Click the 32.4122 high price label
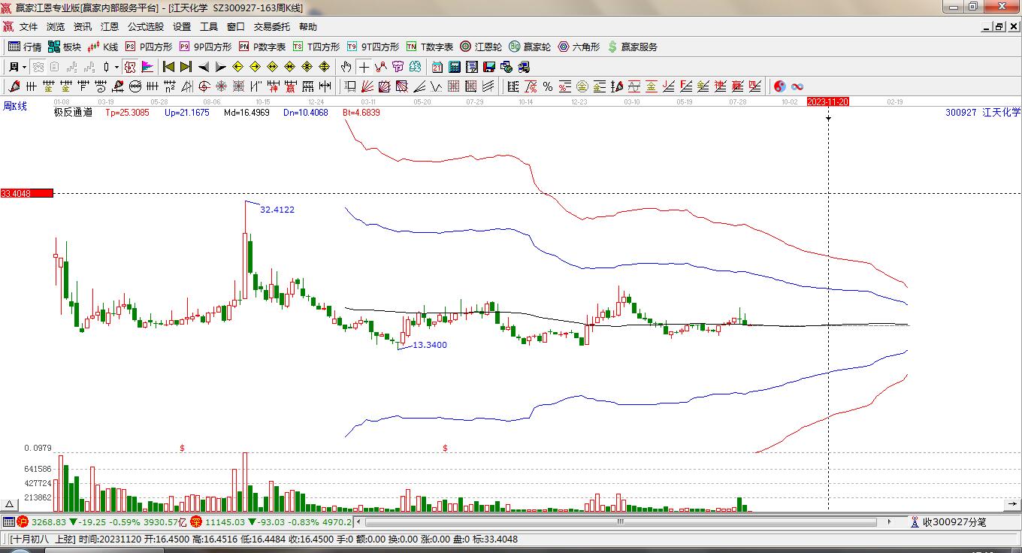Screen dimensions: 1022x553 (277, 210)
